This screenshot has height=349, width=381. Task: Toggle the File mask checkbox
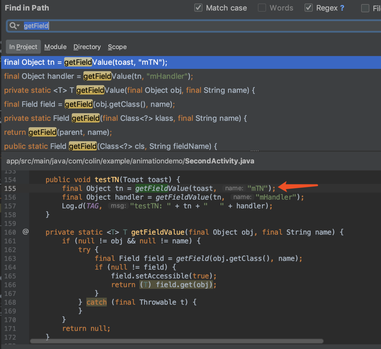365,8
